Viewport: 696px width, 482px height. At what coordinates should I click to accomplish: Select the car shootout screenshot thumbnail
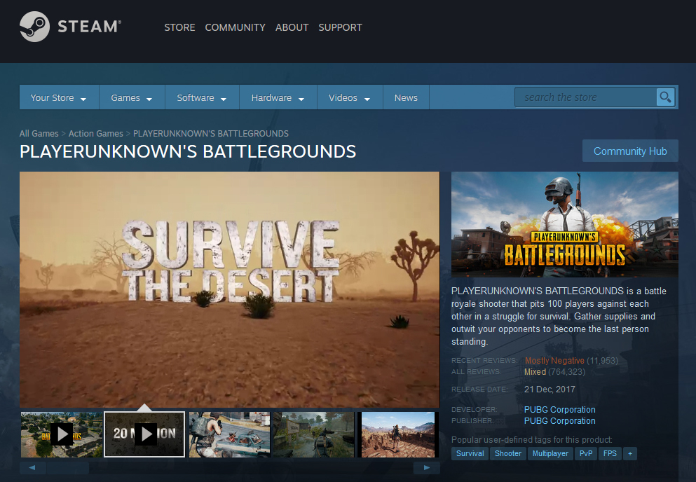(229, 434)
